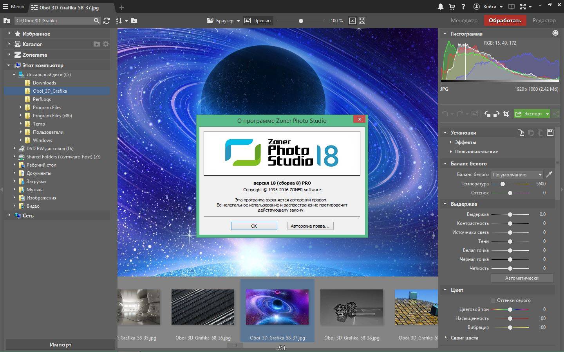Expand the Избранное section
This screenshot has width=564, height=352.
pos(9,34)
